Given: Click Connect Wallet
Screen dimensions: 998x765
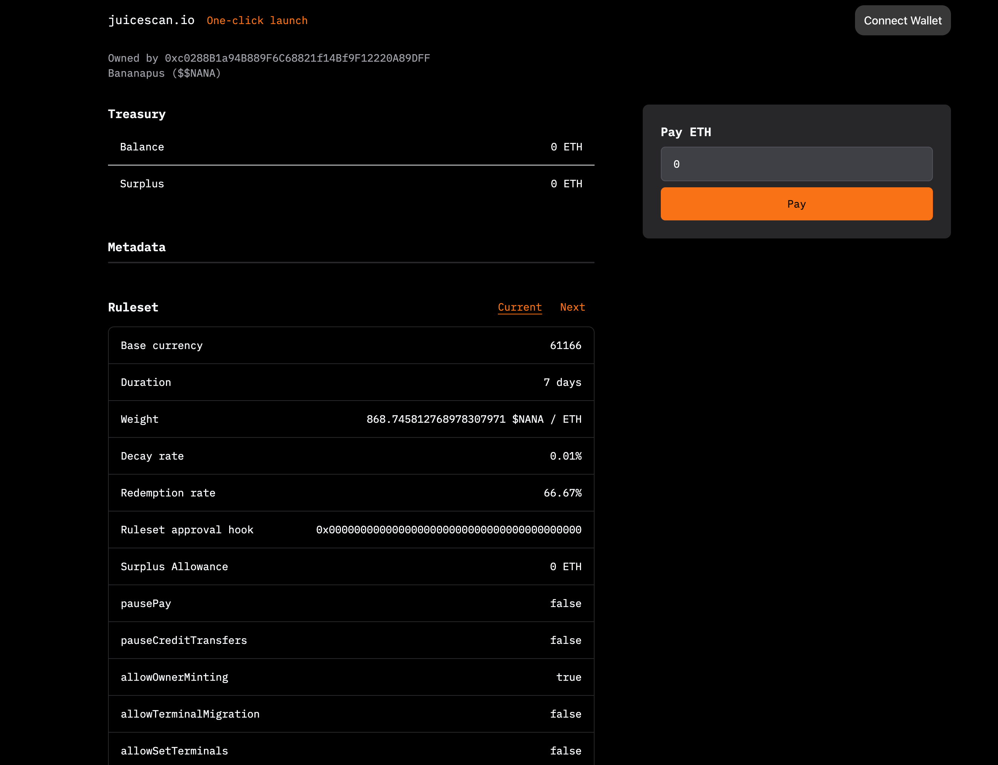Looking at the screenshot, I should pyautogui.click(x=902, y=20).
